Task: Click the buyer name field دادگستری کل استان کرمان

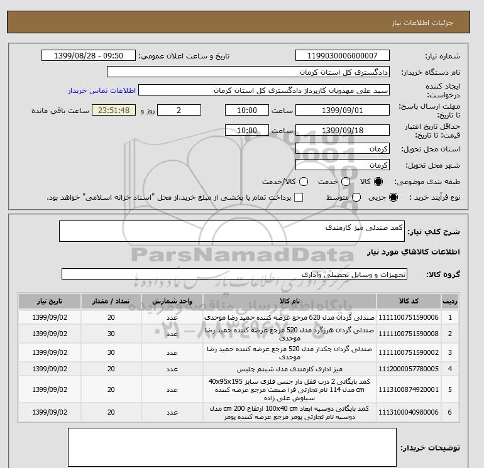Action: [x=248, y=72]
